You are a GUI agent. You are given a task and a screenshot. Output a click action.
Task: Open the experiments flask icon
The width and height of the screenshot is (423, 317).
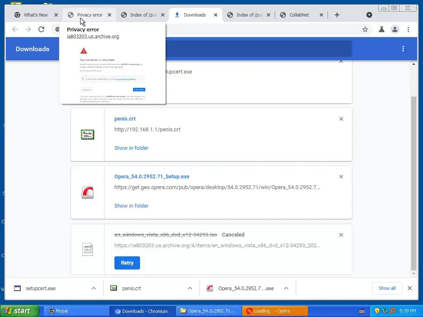point(381,29)
